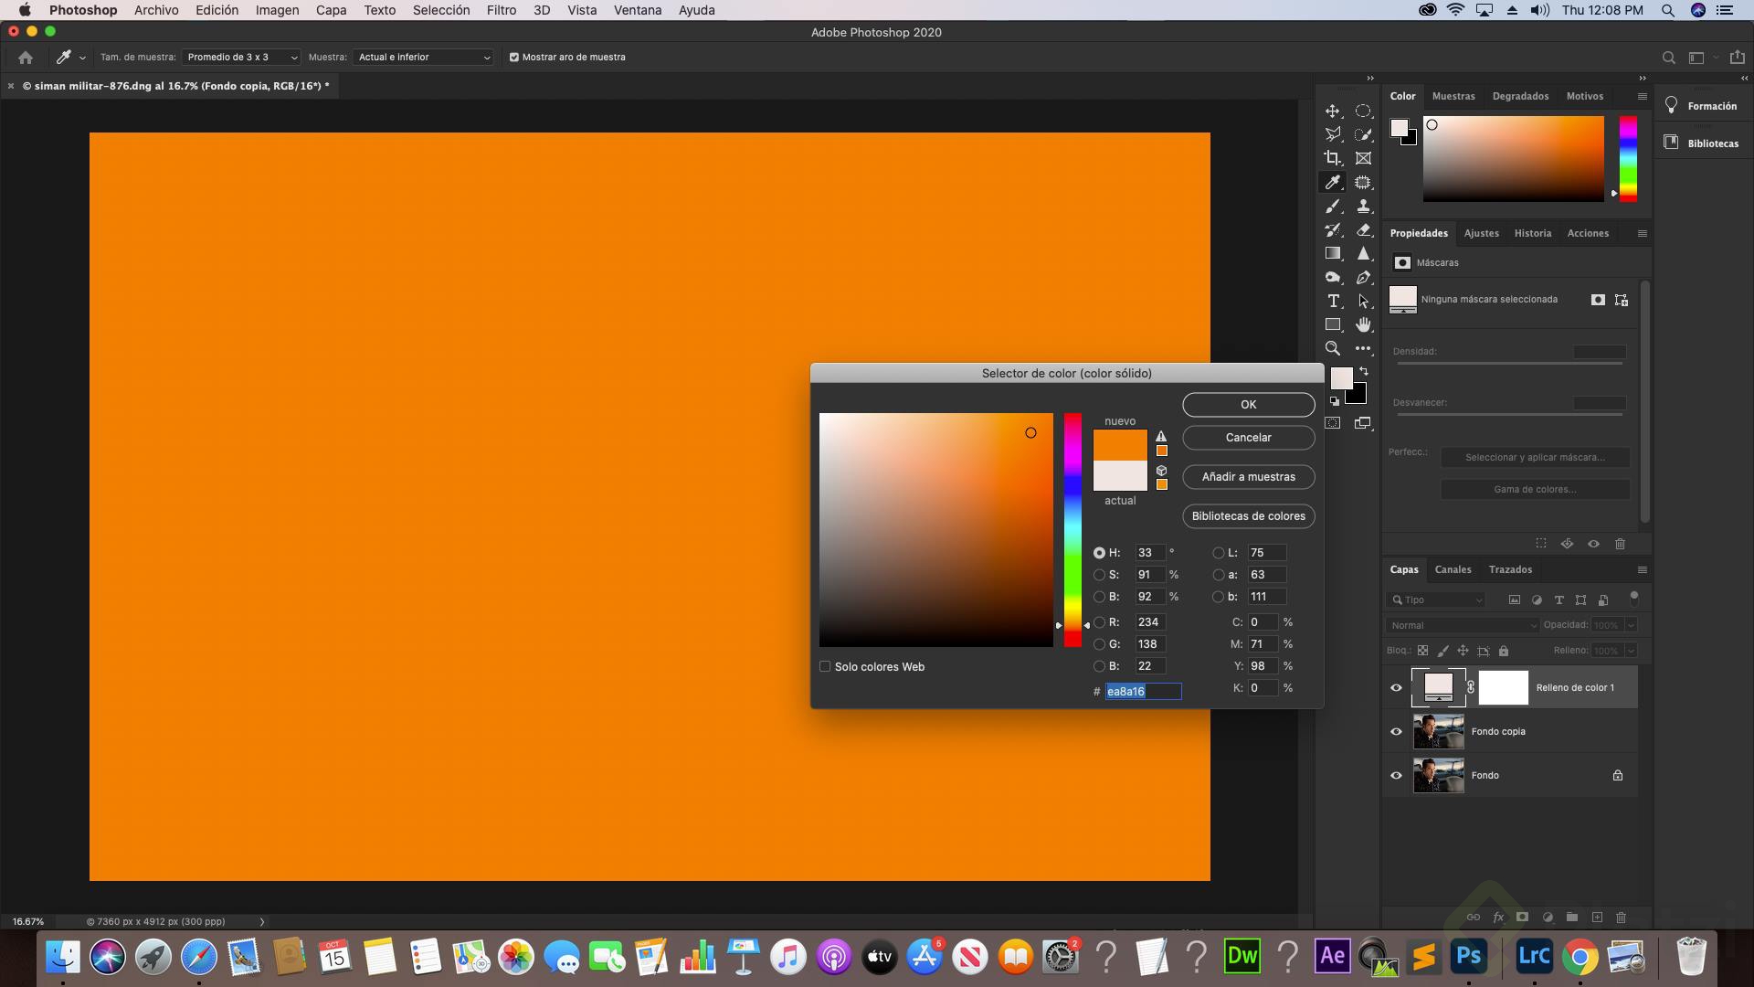Open the Normal blend mode dropdown
The height and width of the screenshot is (987, 1754).
pos(1462,625)
